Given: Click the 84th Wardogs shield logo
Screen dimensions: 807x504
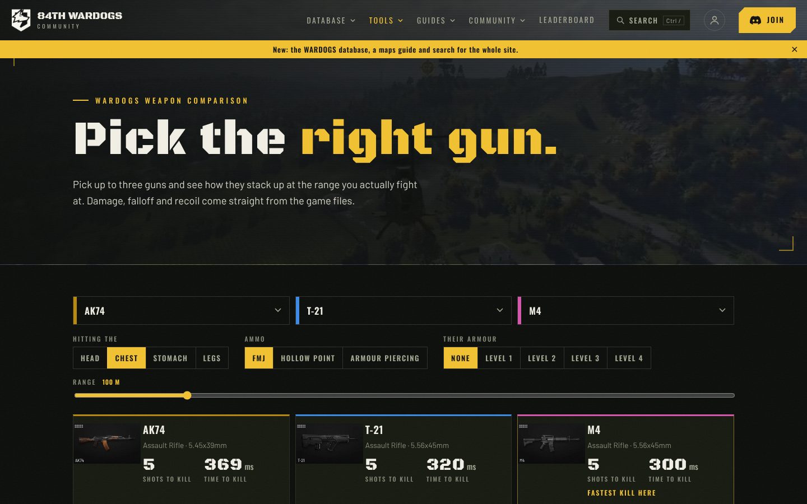Looking at the screenshot, I should coord(21,20).
